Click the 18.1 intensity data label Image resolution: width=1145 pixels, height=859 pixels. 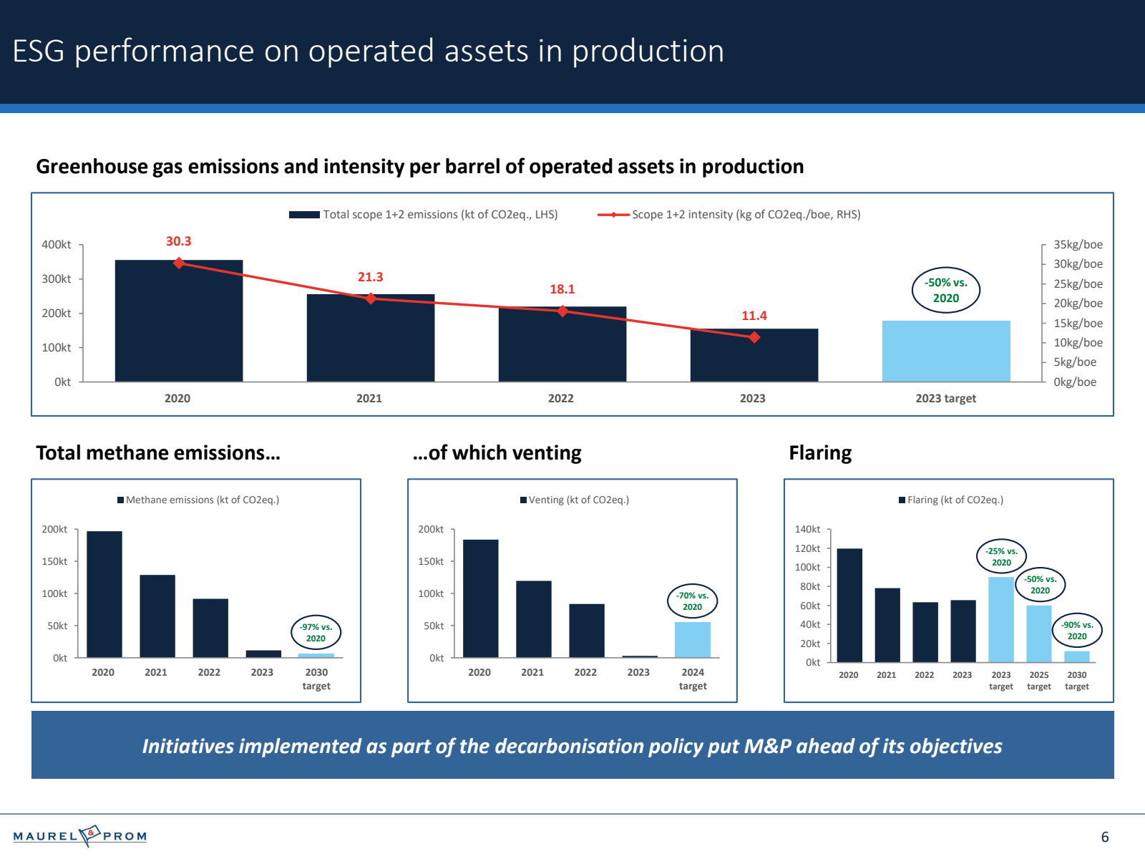click(x=562, y=289)
